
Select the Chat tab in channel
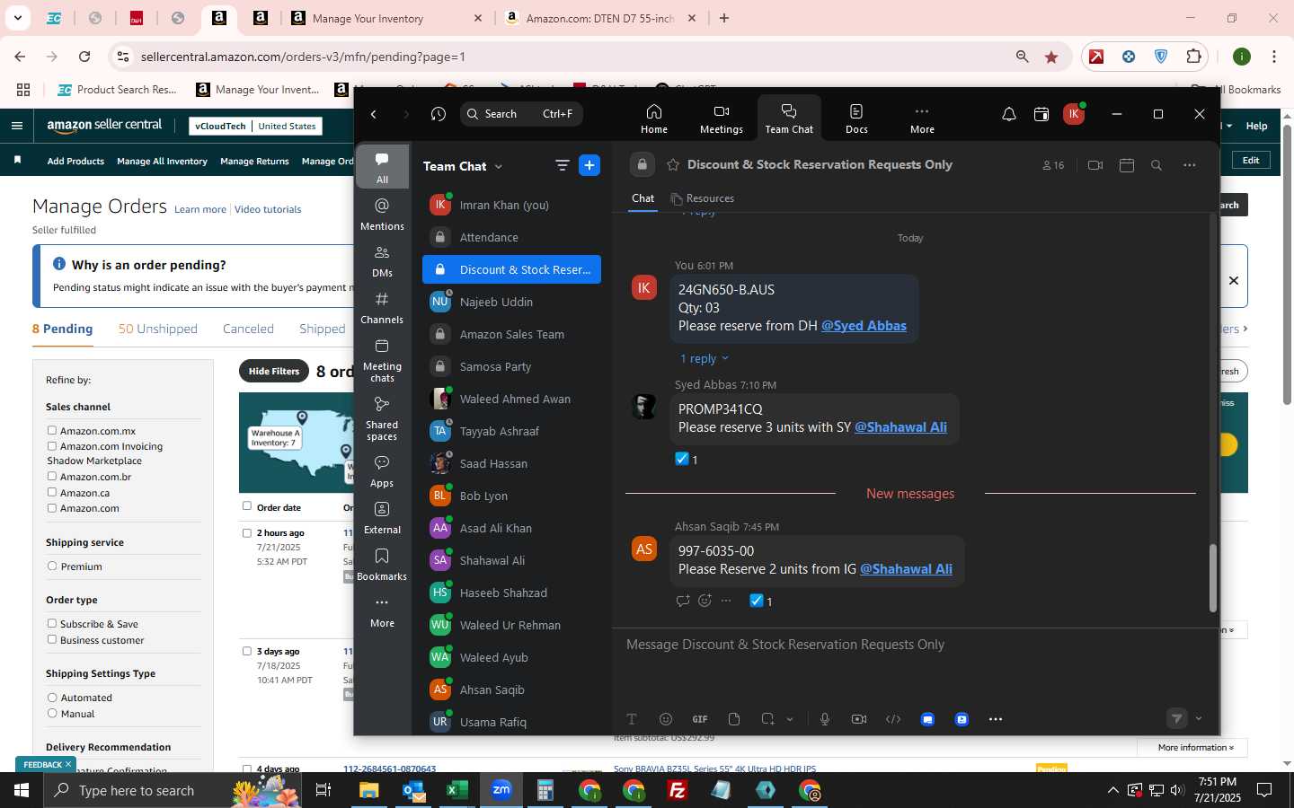pos(643,198)
